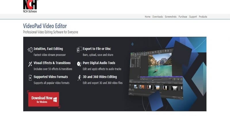Click the NCH Software logo
230x116 pixels.
tap(30, 6)
